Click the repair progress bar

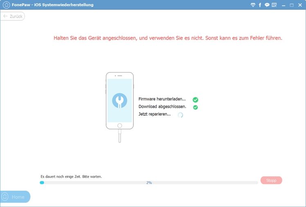149,182
